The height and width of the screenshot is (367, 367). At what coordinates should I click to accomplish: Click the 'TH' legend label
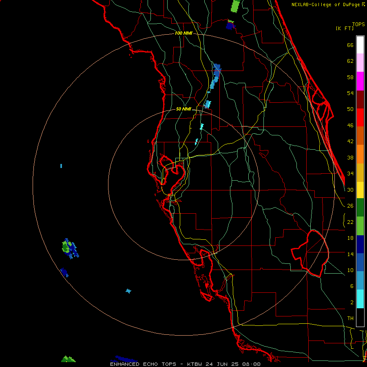click(x=350, y=318)
